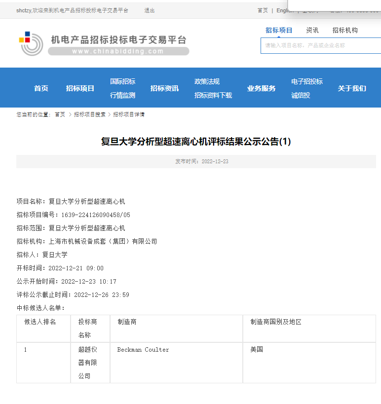Open 国际招标 navigation item

click(122, 81)
